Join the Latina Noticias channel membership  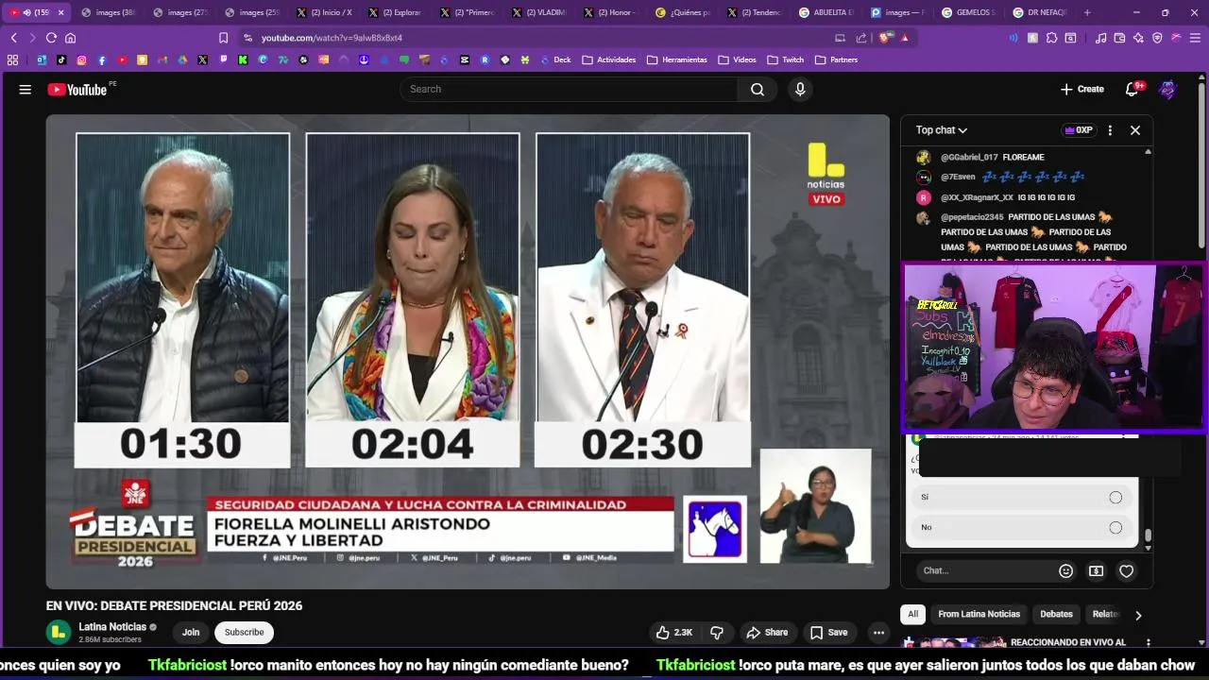coord(191,632)
